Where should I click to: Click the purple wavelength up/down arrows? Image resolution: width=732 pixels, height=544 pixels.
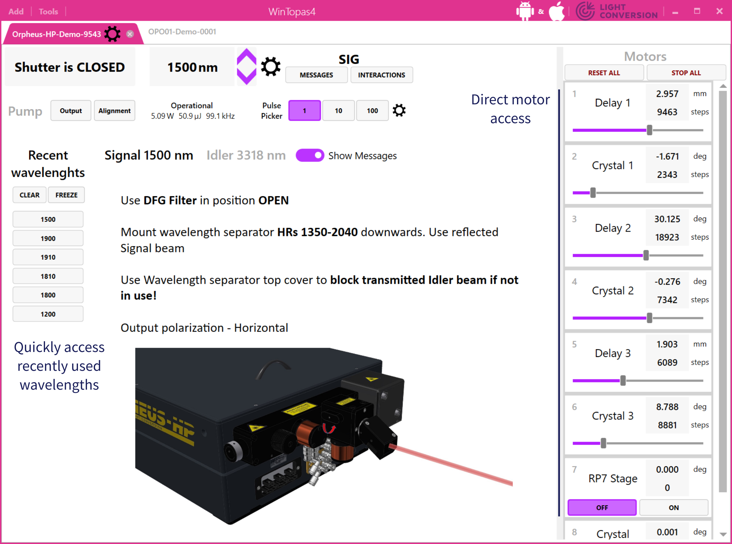click(247, 66)
